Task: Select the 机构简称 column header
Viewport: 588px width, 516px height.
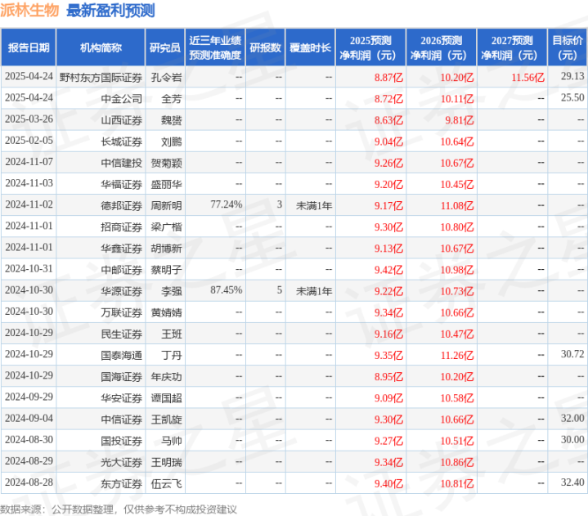Action: [101, 47]
